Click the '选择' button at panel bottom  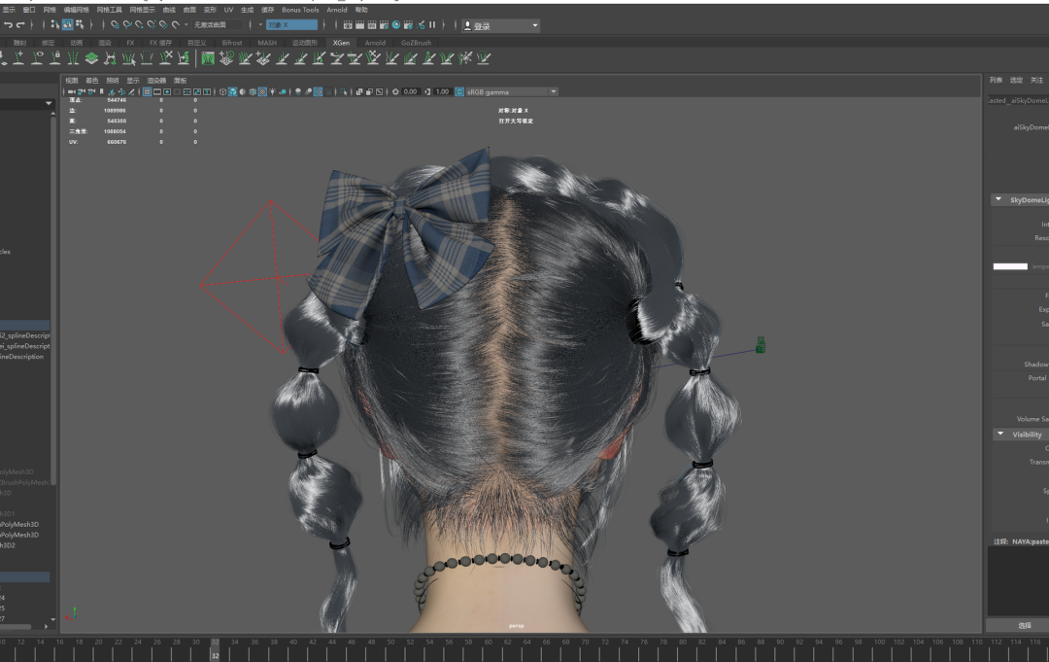[1025, 625]
